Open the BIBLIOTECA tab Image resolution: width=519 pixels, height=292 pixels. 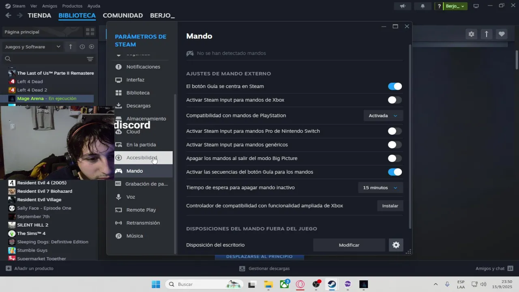(77, 15)
